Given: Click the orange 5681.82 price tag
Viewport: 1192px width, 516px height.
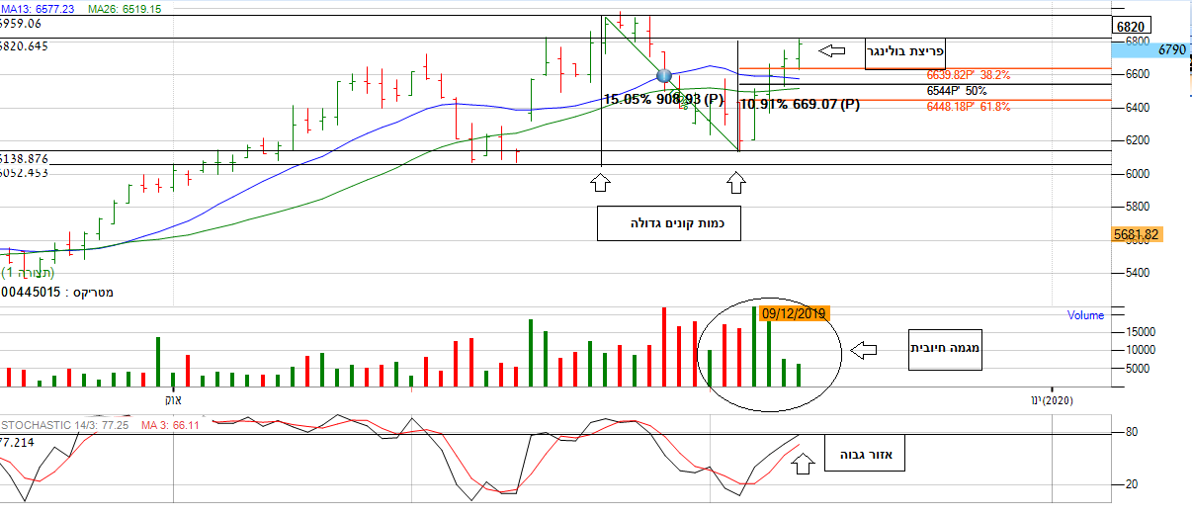Looking at the screenshot, I should click(1136, 235).
